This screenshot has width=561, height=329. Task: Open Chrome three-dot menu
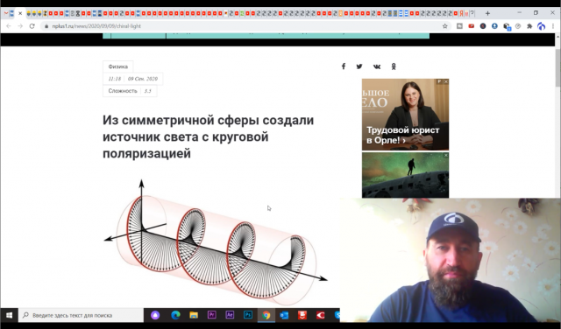coord(553,26)
